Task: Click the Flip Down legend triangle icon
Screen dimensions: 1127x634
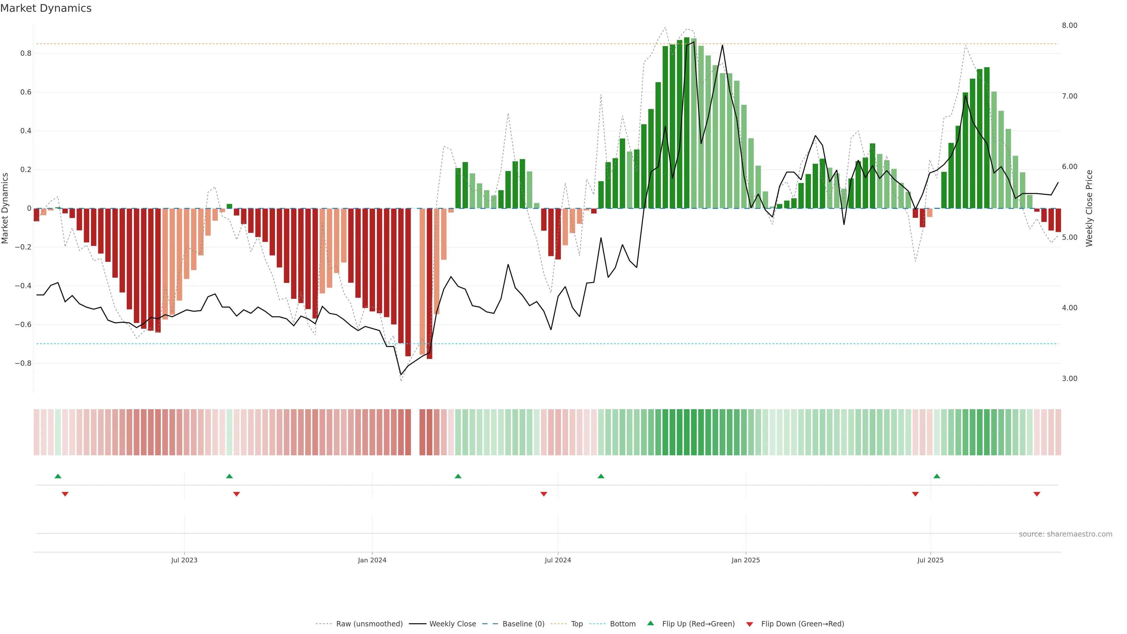Action: tap(750, 624)
